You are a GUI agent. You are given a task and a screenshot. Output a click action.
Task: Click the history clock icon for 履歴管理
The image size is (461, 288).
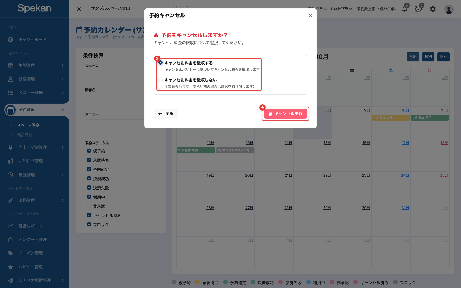click(10, 175)
